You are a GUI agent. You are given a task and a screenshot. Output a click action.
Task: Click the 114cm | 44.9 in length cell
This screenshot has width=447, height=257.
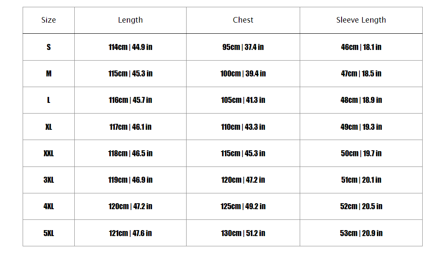[130, 47]
